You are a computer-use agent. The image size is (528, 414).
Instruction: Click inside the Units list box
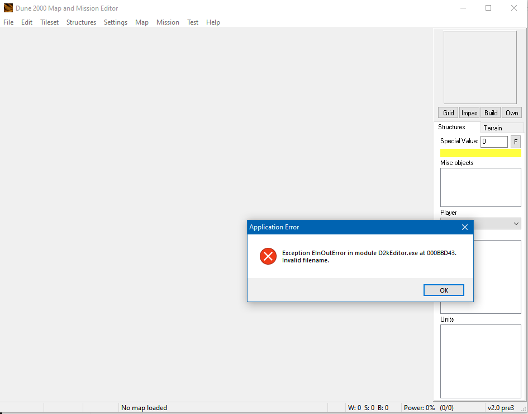(x=480, y=361)
